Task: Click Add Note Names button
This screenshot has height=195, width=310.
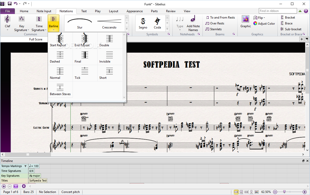Action: 193,23
